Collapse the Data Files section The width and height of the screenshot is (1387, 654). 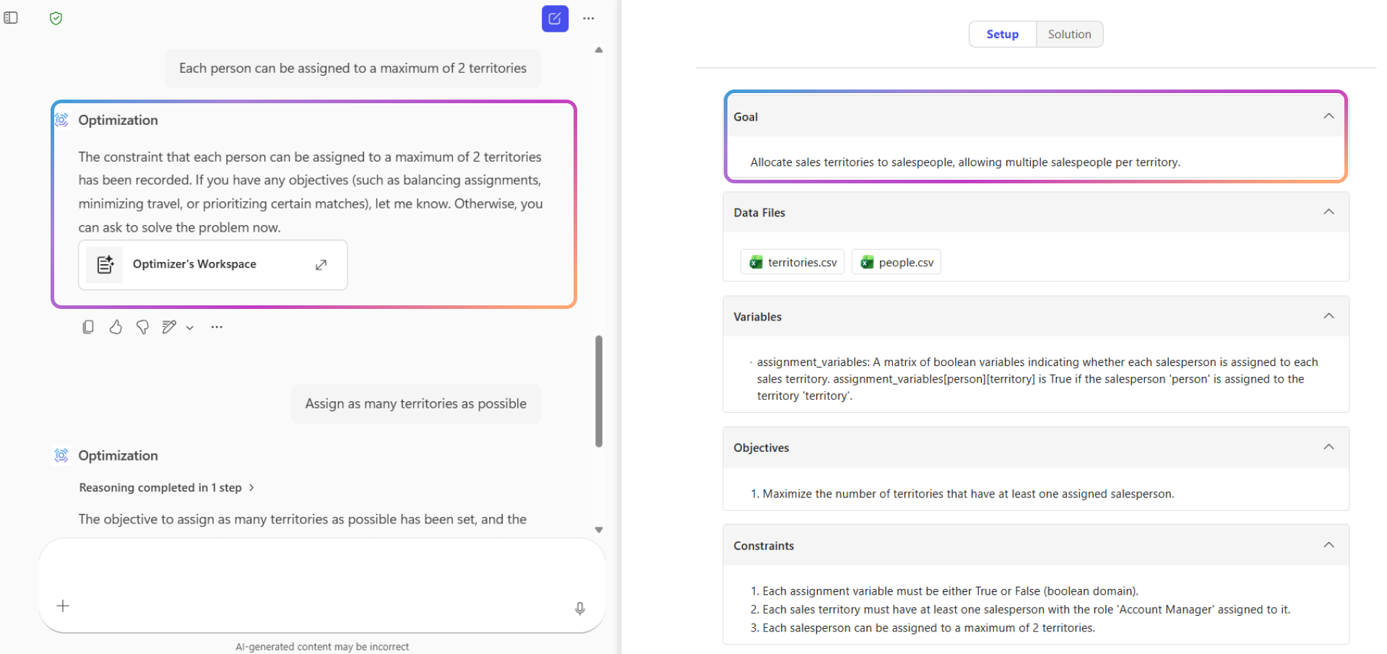click(1328, 212)
